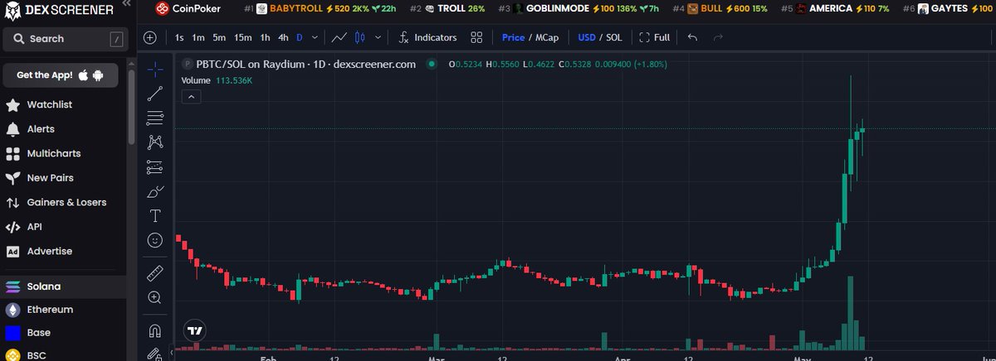Click the Apple app store icon
The image size is (996, 361).
click(x=84, y=75)
